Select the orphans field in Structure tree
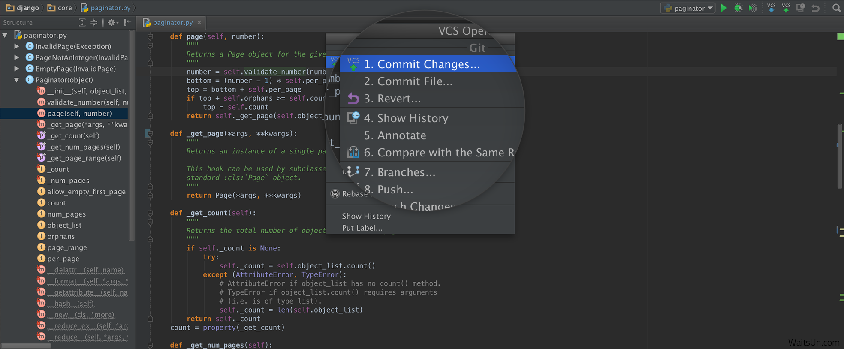The width and height of the screenshot is (844, 349). pyautogui.click(x=60, y=236)
